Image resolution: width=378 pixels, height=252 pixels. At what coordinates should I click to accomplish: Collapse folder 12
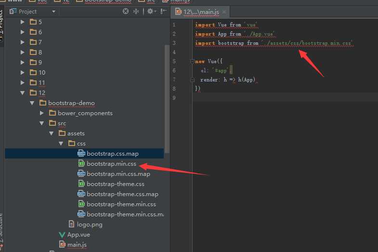(23, 93)
